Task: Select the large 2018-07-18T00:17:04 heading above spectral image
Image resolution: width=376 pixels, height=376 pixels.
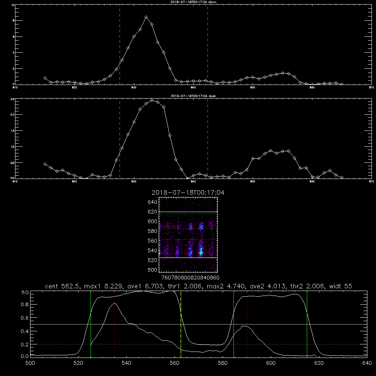Action: coord(188,193)
